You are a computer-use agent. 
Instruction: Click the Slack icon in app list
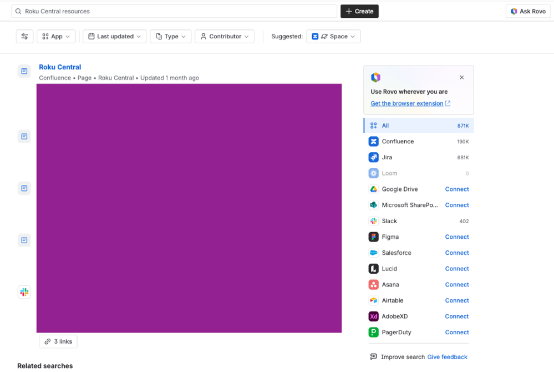[373, 221]
